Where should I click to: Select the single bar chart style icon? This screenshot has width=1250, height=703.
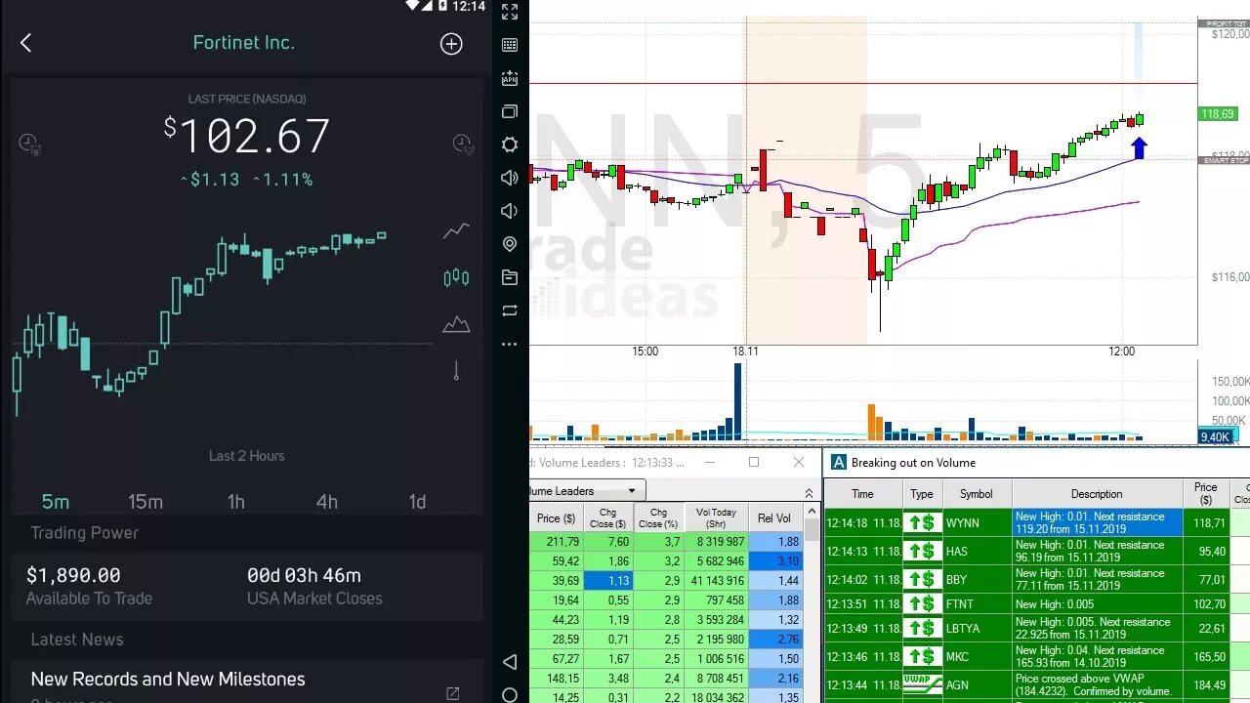[x=456, y=370]
